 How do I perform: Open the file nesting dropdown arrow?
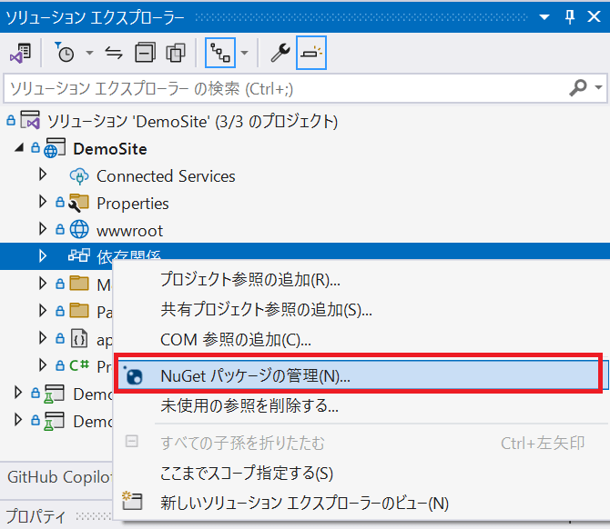[x=244, y=53]
